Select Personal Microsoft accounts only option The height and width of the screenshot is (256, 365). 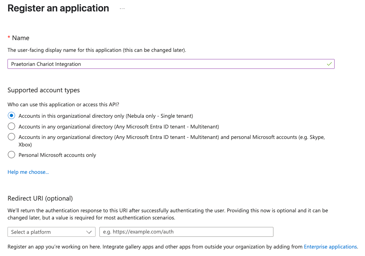(x=11, y=155)
